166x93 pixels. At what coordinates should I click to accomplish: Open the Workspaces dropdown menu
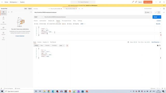click(14, 2)
